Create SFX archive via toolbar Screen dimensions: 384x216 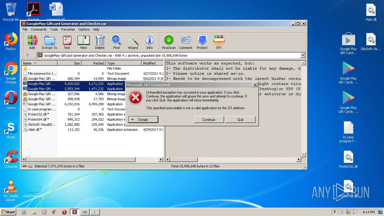pos(219,42)
